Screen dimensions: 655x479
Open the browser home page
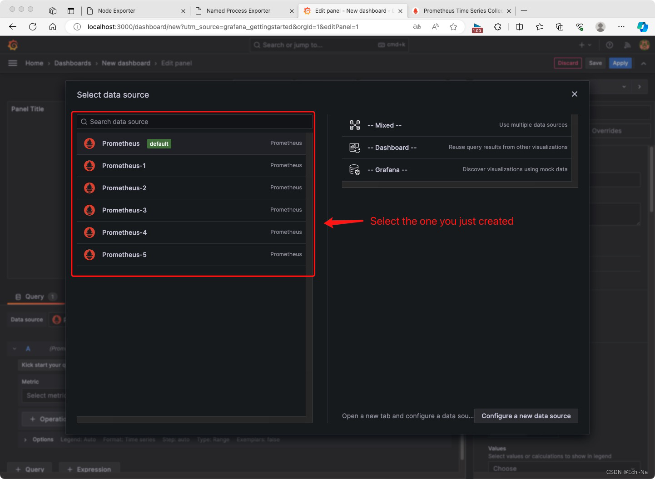point(53,27)
